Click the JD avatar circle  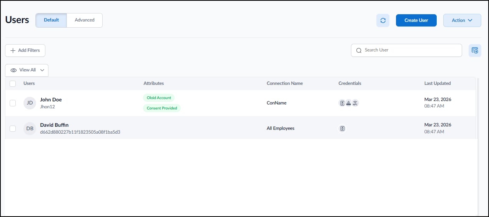30,103
